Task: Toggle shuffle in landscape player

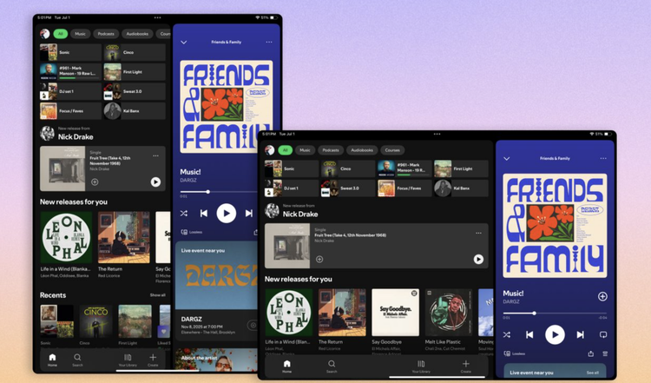Action: pos(507,334)
